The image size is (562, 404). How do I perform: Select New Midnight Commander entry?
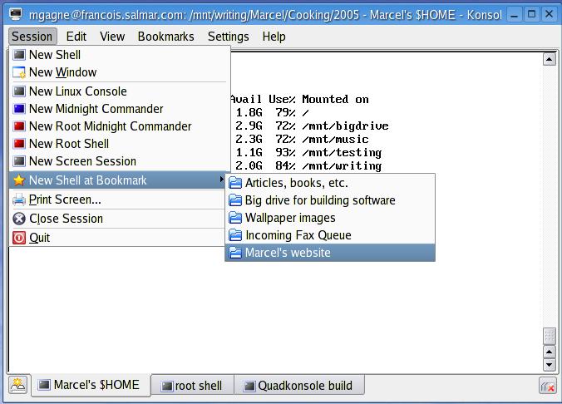(120, 109)
